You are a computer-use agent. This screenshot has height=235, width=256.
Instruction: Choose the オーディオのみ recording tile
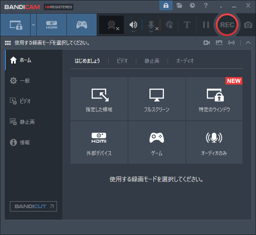tap(214, 142)
